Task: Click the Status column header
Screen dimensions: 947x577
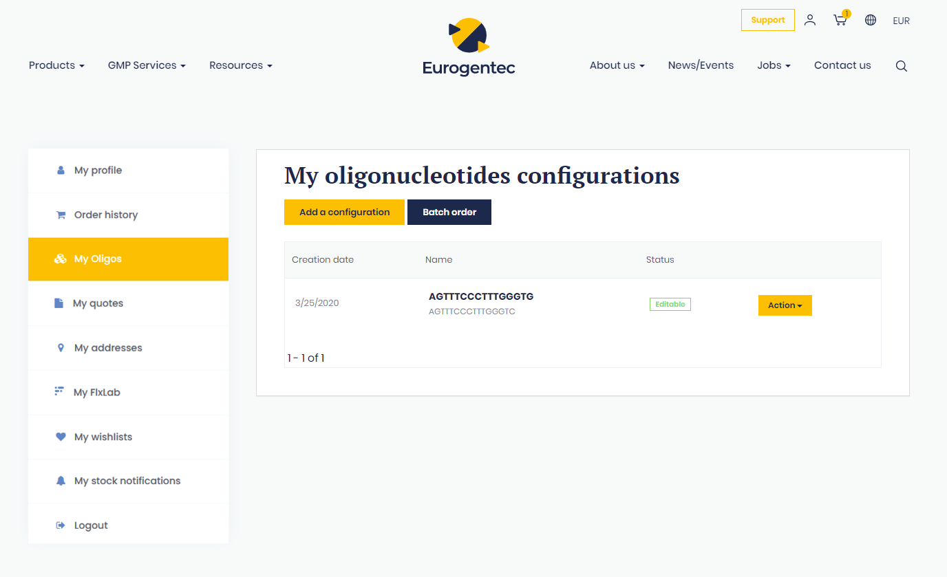Action: [x=660, y=259]
